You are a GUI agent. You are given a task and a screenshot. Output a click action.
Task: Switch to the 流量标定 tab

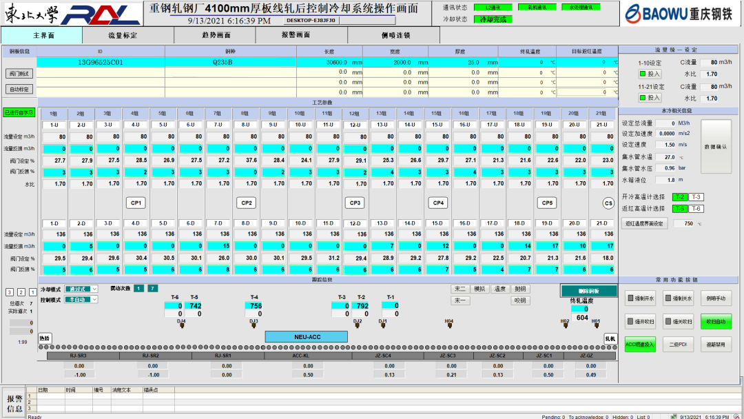pos(123,35)
